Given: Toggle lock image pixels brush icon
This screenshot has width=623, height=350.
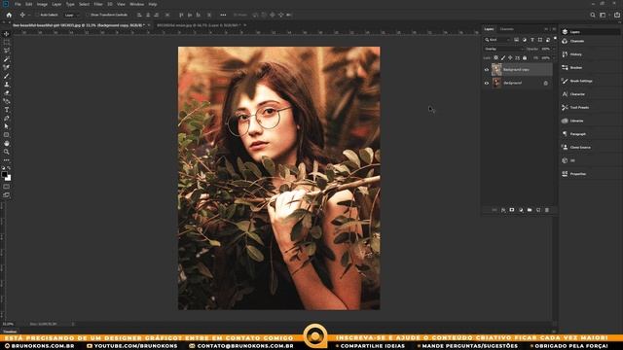Looking at the screenshot, I should 503,58.
